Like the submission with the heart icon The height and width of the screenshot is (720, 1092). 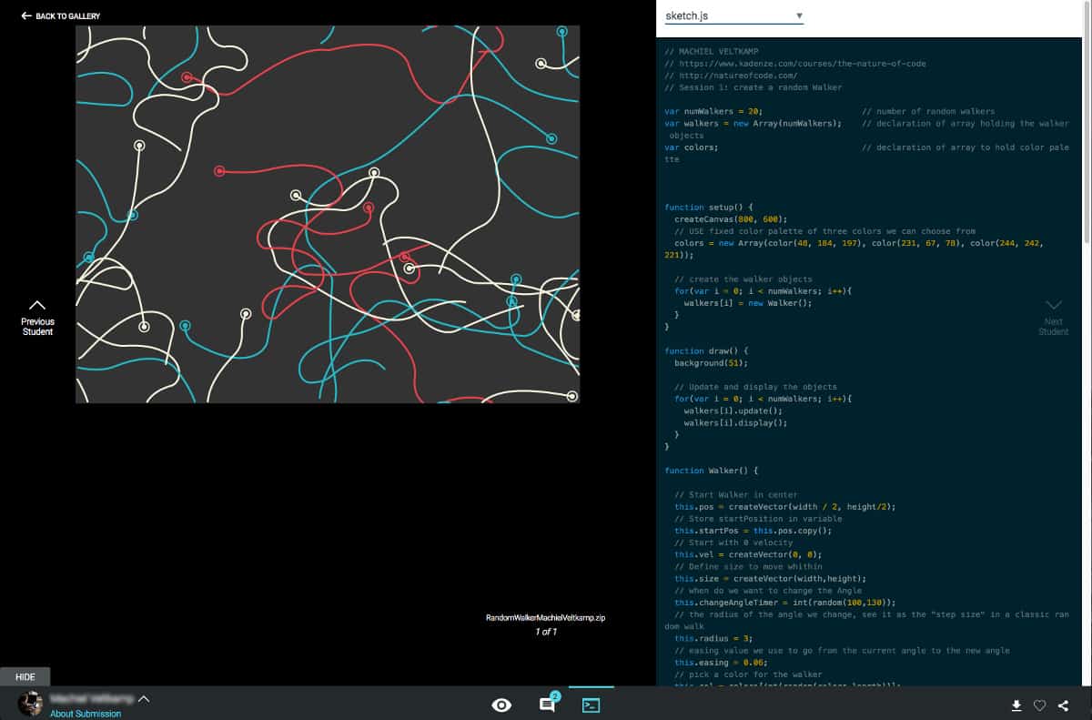(1039, 705)
